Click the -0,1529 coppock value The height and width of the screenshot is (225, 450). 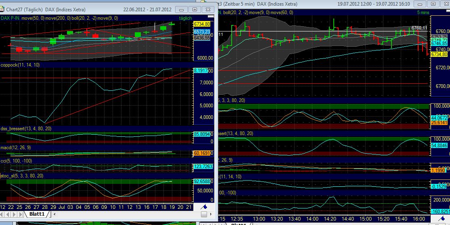click(x=439, y=187)
